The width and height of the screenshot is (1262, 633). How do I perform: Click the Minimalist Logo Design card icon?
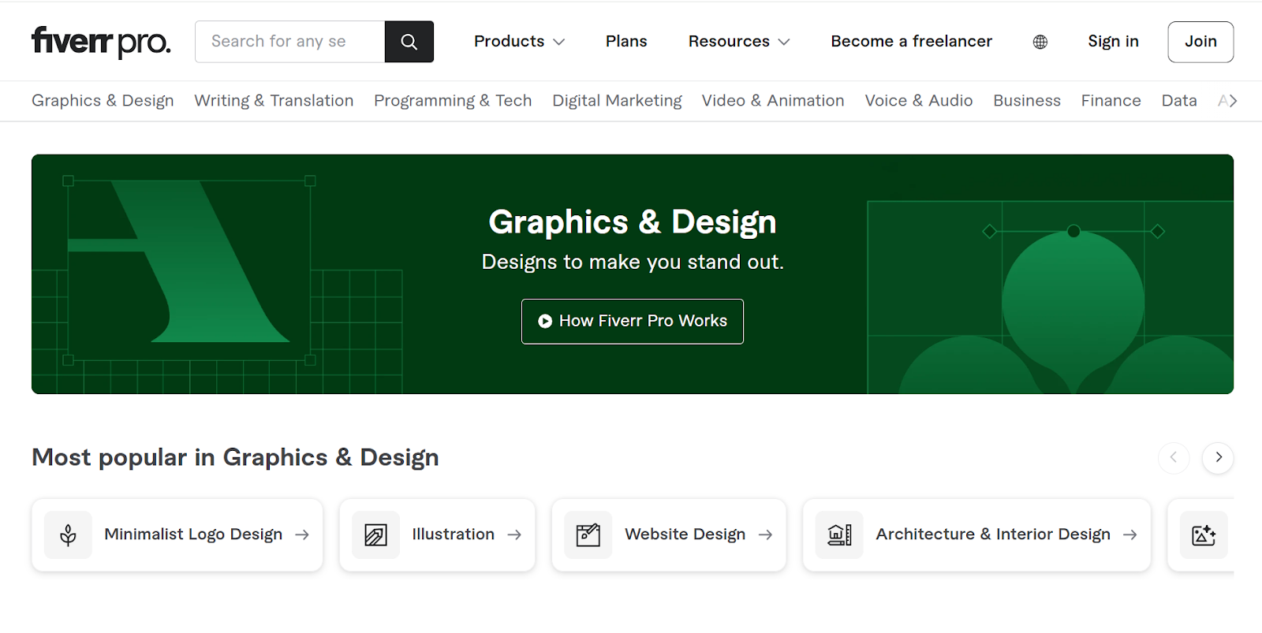pos(69,535)
